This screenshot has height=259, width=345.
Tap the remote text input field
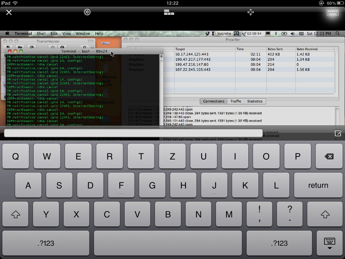[133, 133]
